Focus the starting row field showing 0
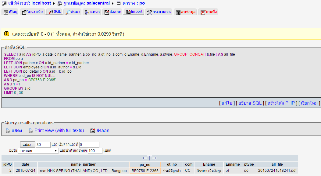This screenshot has height=176, width=321. click(89, 145)
